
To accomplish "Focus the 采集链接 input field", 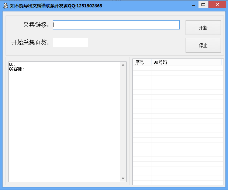I will tap(116, 25).
